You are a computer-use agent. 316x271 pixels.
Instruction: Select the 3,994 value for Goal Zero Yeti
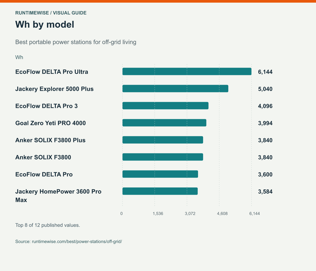[265, 123]
